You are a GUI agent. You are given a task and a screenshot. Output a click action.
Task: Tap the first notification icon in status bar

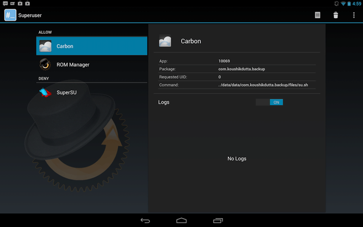click(x=5, y=3)
